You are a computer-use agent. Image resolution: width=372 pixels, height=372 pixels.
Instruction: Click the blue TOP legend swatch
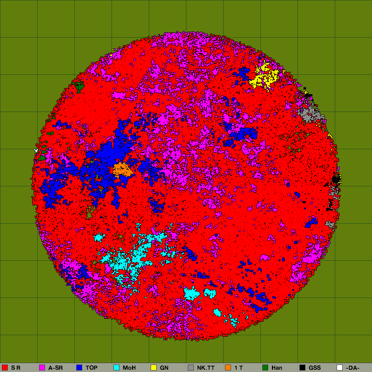79,368
